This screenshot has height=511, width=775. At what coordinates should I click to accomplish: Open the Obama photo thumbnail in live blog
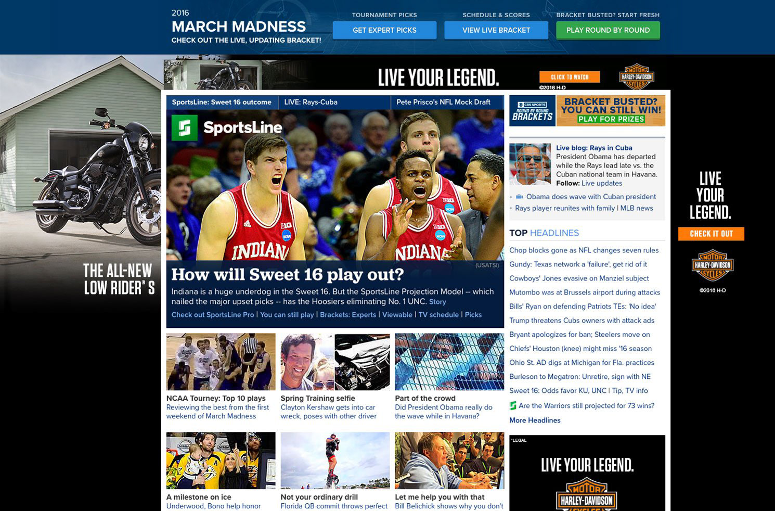[530, 164]
